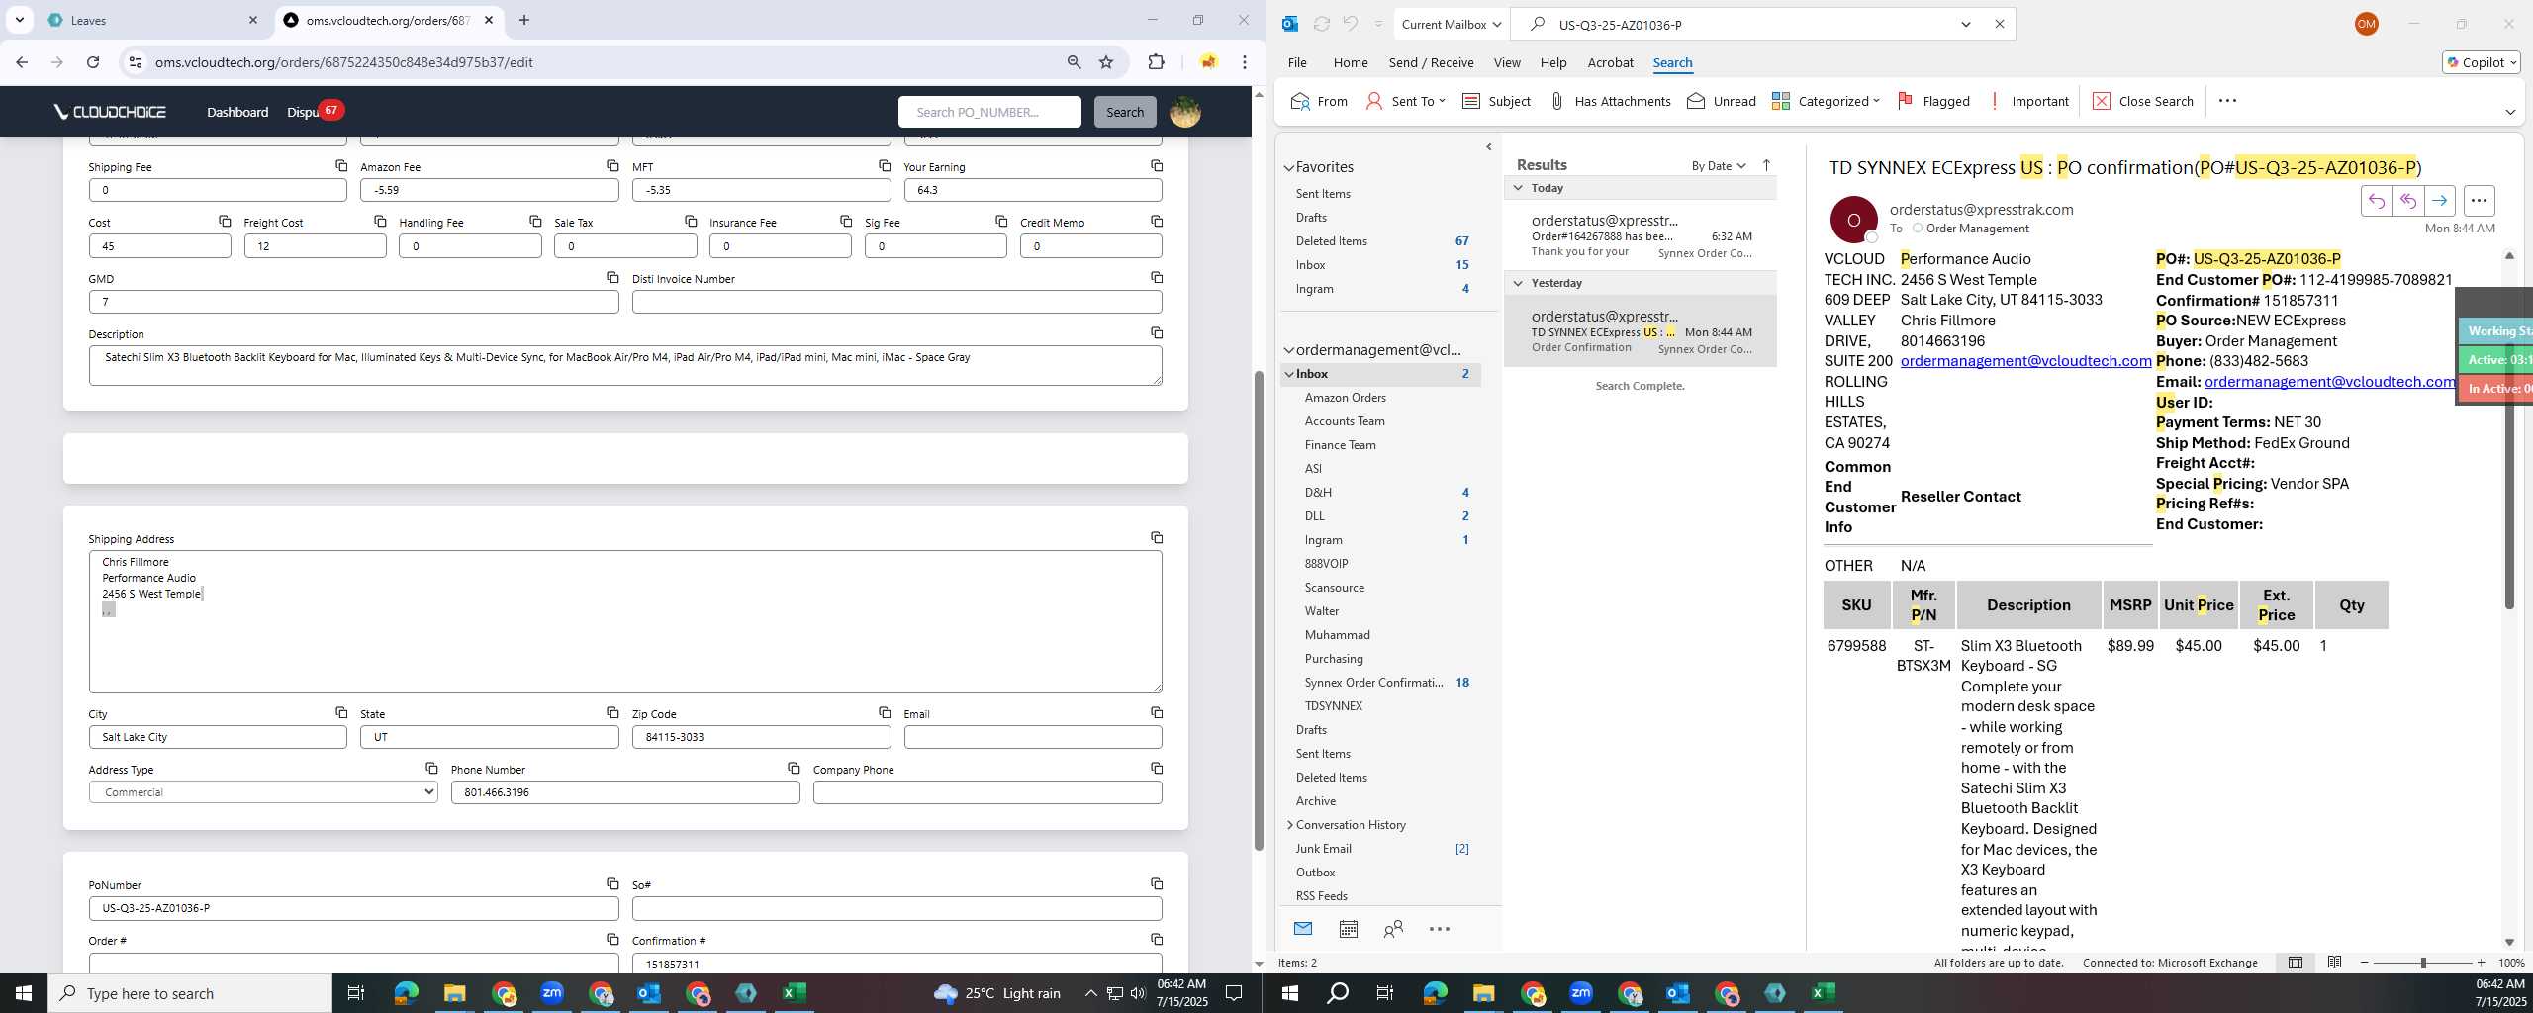Image resolution: width=2533 pixels, height=1013 pixels.
Task: Open the File menu in Outlook
Action: point(1297,62)
